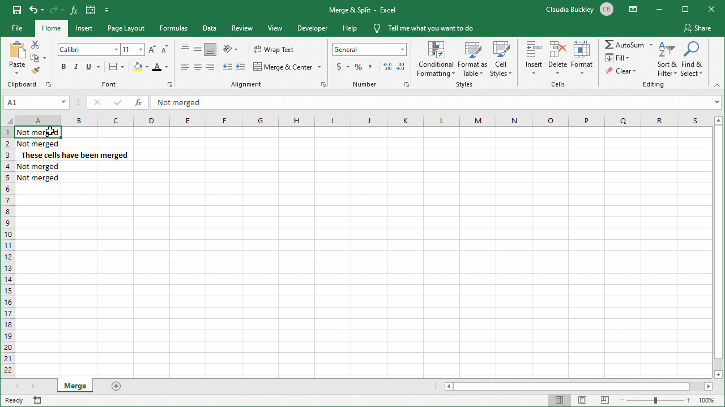Click the AutoSum button
Image resolution: width=725 pixels, height=407 pixels.
tap(625, 45)
